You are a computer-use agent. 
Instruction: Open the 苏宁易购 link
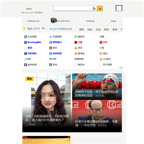(x=108, y=65)
